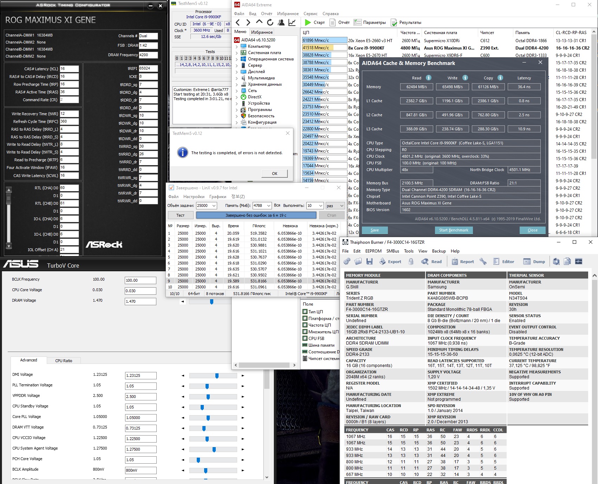Click the Thaiphoon Burner wrench icon

(483, 261)
